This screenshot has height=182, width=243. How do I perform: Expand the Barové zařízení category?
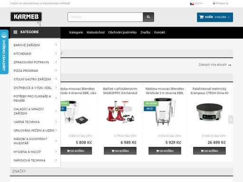coord(35,45)
